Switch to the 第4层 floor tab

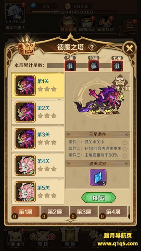point(113,212)
